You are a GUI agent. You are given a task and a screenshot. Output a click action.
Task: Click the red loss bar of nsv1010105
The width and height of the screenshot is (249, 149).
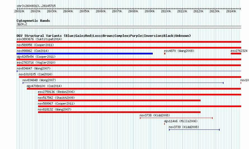click(x=130, y=77)
